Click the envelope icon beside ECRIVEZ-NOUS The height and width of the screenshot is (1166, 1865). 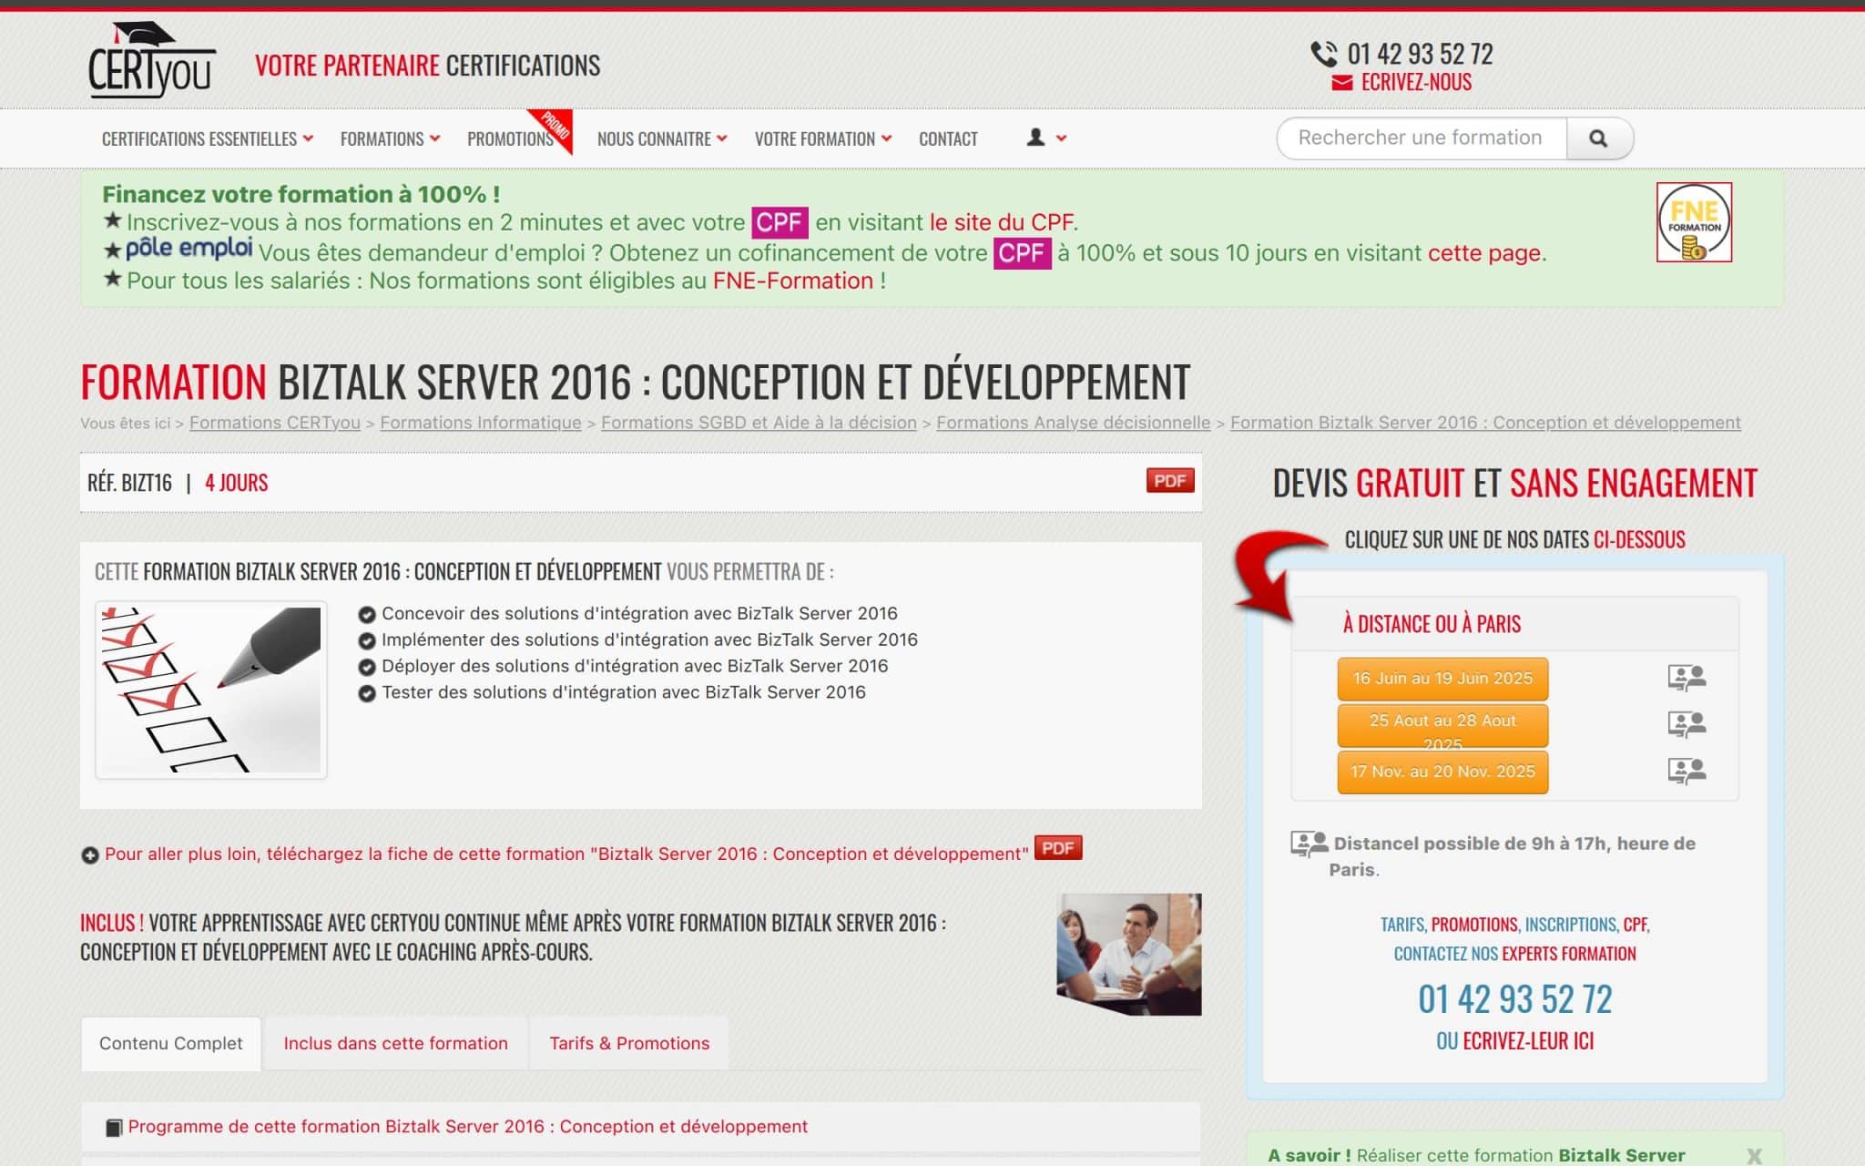[1341, 83]
